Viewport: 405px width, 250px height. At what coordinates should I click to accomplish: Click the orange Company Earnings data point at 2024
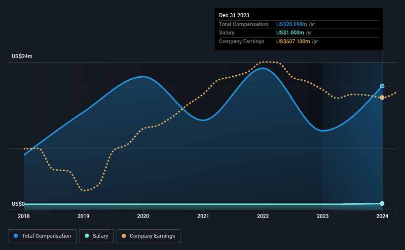(x=382, y=97)
